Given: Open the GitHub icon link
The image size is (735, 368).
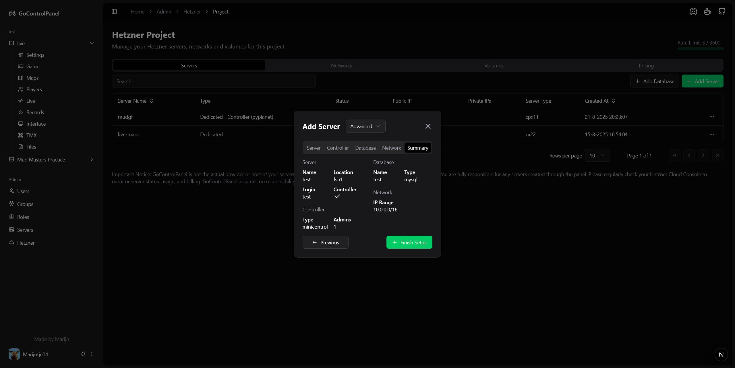Looking at the screenshot, I should tap(722, 11).
